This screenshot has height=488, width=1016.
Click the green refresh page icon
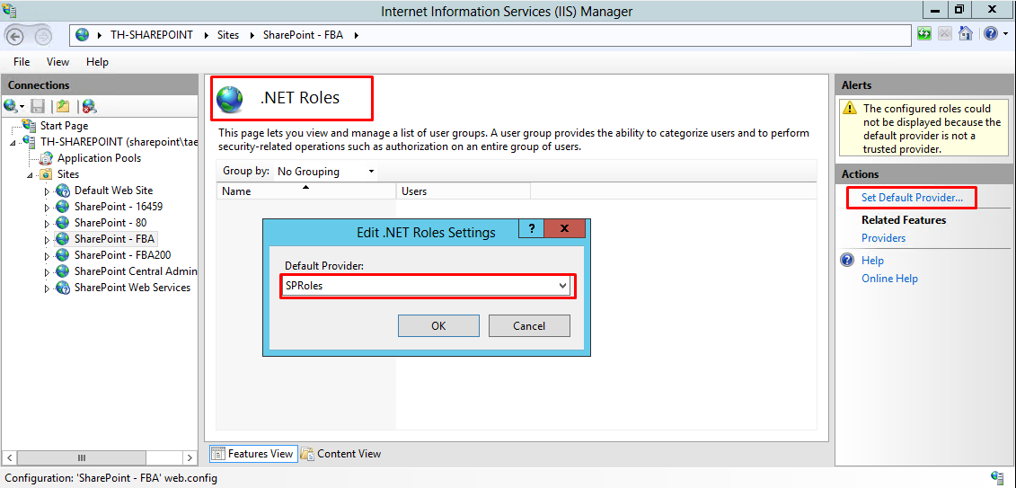coord(924,33)
